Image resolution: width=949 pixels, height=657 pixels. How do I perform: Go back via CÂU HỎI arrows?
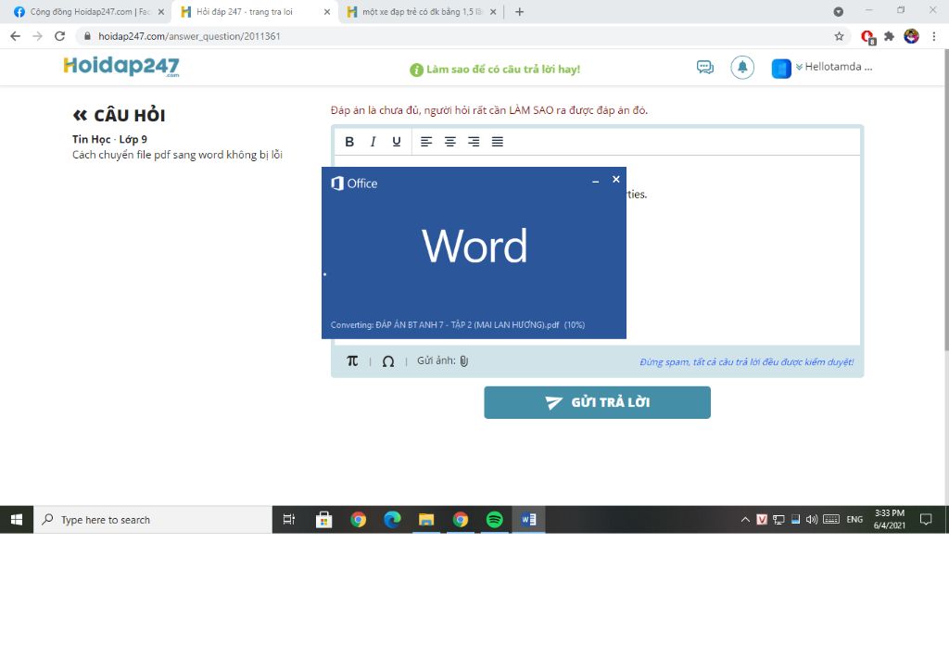click(80, 115)
